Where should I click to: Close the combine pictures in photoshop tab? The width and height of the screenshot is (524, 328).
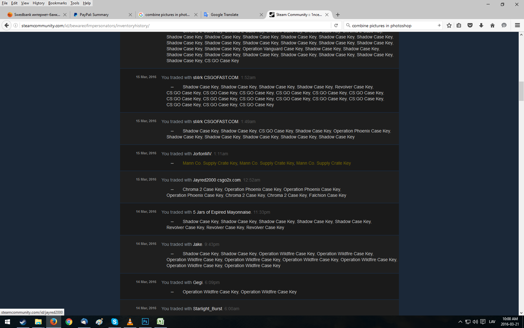point(196,15)
